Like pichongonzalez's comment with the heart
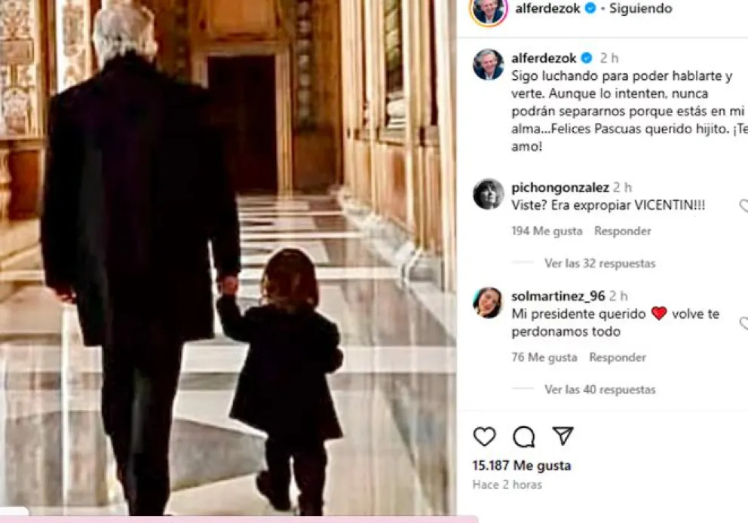The image size is (748, 523). [x=743, y=206]
